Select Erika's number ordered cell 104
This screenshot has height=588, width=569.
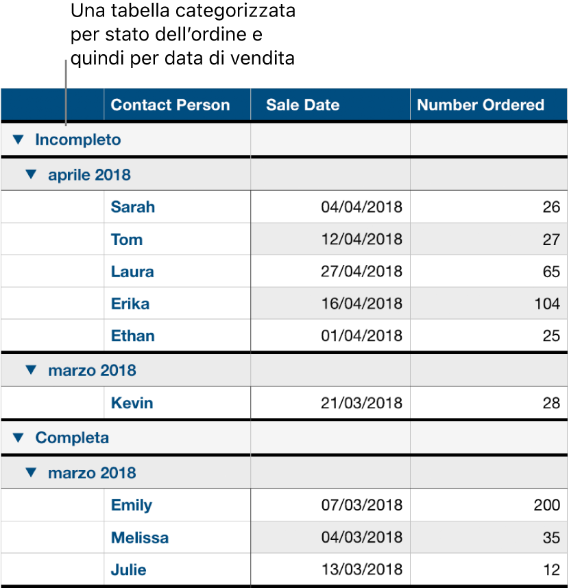[x=546, y=304]
